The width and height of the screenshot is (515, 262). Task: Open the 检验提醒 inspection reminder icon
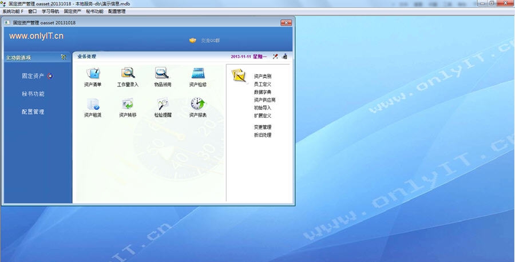(163, 104)
